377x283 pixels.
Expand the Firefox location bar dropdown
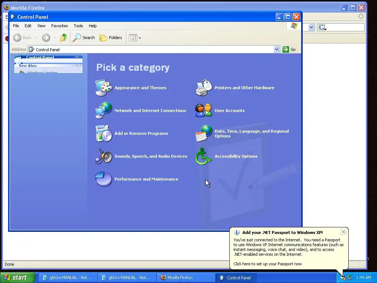311,27
